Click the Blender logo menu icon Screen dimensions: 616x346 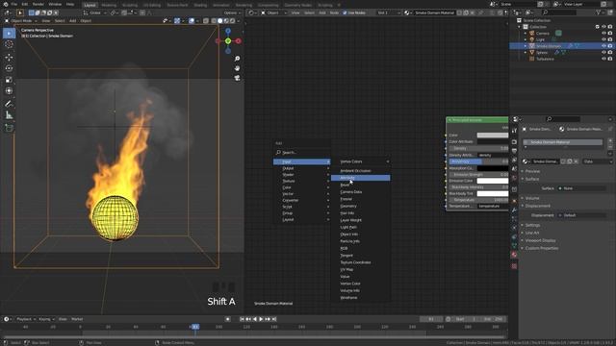point(6,4)
